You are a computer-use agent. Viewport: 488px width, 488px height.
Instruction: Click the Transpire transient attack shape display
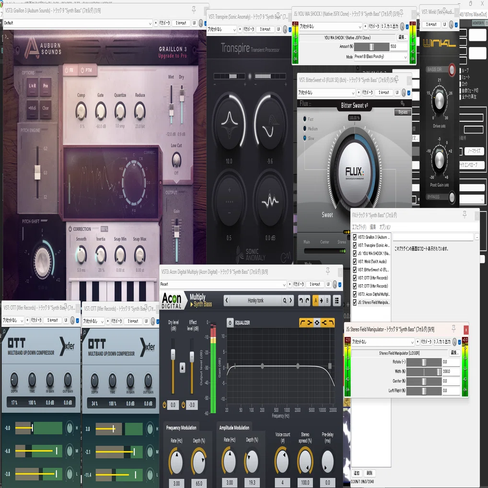[x=230, y=124]
